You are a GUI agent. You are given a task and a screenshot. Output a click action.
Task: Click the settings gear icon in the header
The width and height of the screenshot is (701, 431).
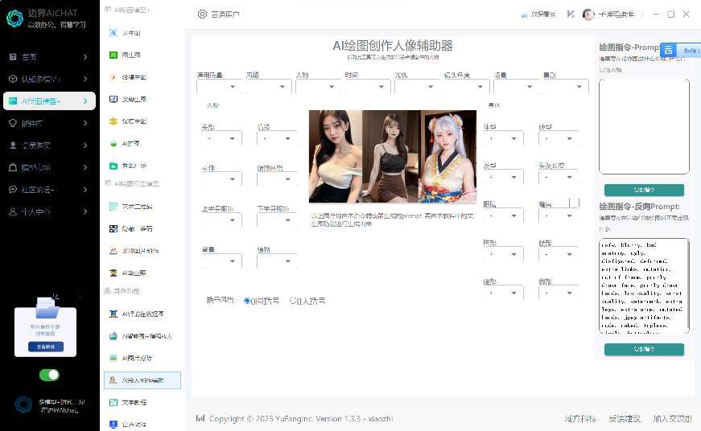[x=203, y=14]
